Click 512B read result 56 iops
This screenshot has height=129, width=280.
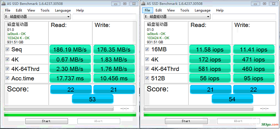click(210, 78)
